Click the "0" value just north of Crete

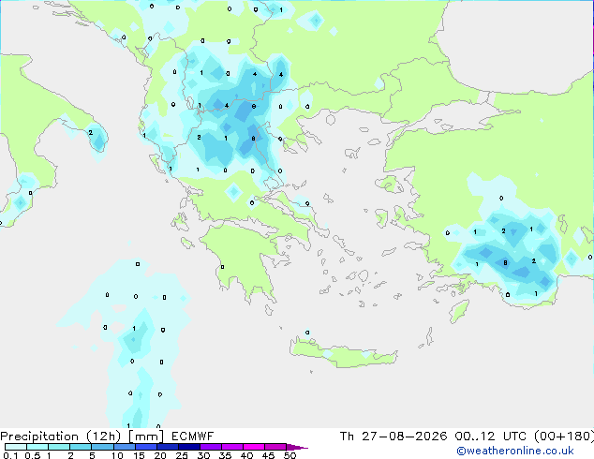tap(307, 333)
